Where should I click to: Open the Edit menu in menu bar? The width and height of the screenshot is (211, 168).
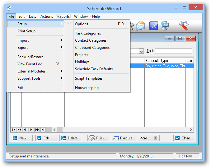click(21, 16)
